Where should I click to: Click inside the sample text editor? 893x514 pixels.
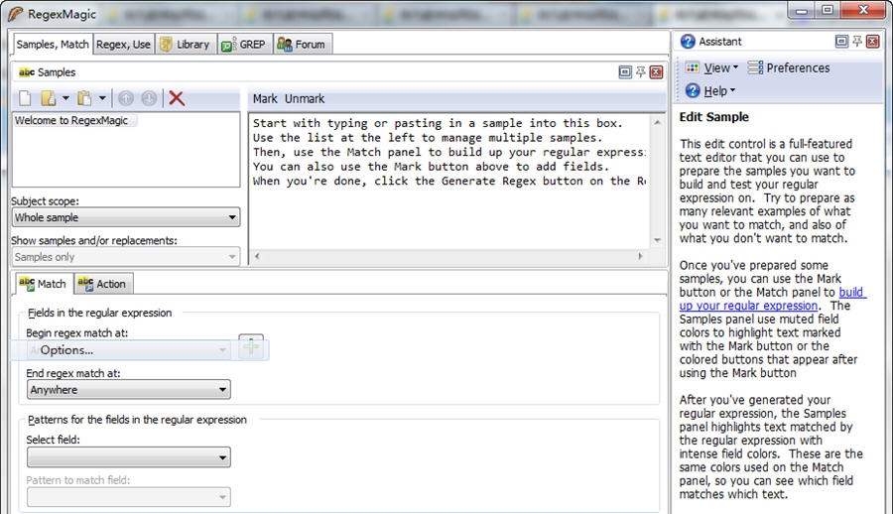click(x=448, y=181)
